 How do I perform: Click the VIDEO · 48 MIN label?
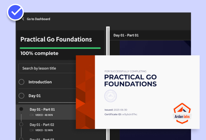coord(44,115)
